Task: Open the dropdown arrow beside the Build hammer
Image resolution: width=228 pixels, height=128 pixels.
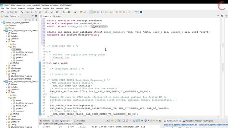Action: click(x=25, y=12)
